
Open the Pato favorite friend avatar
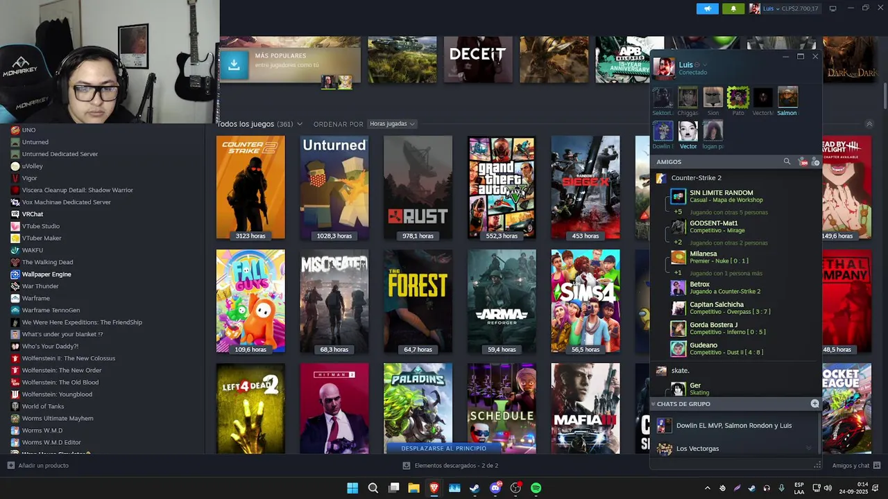[738, 98]
